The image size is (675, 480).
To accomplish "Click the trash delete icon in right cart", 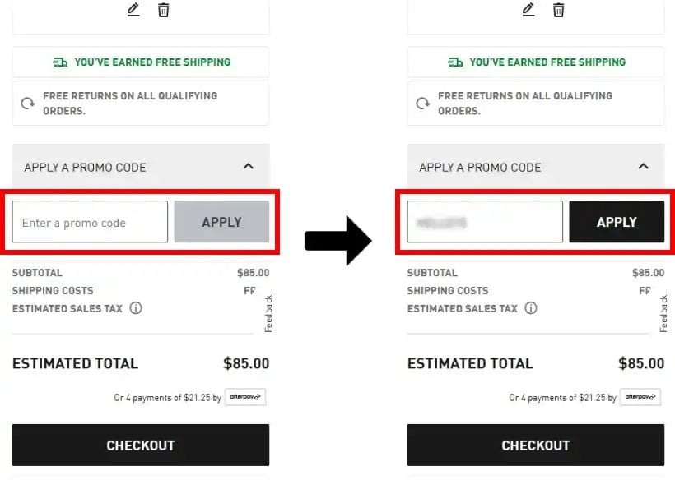I will pyautogui.click(x=559, y=10).
